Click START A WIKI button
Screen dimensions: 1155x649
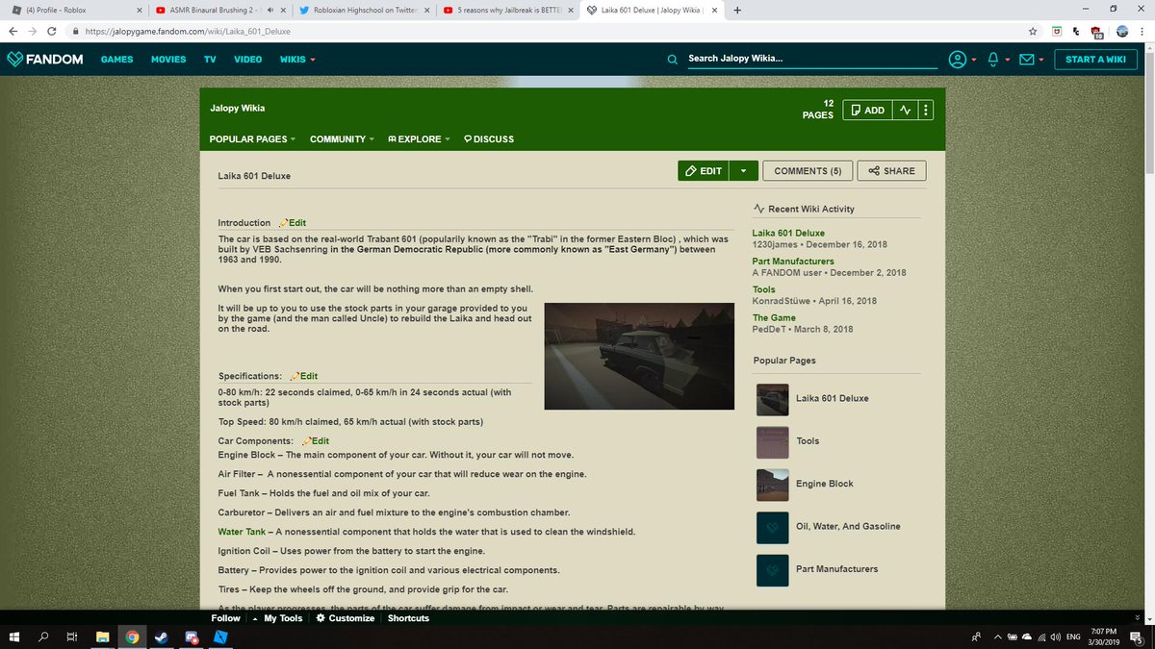[x=1095, y=60]
